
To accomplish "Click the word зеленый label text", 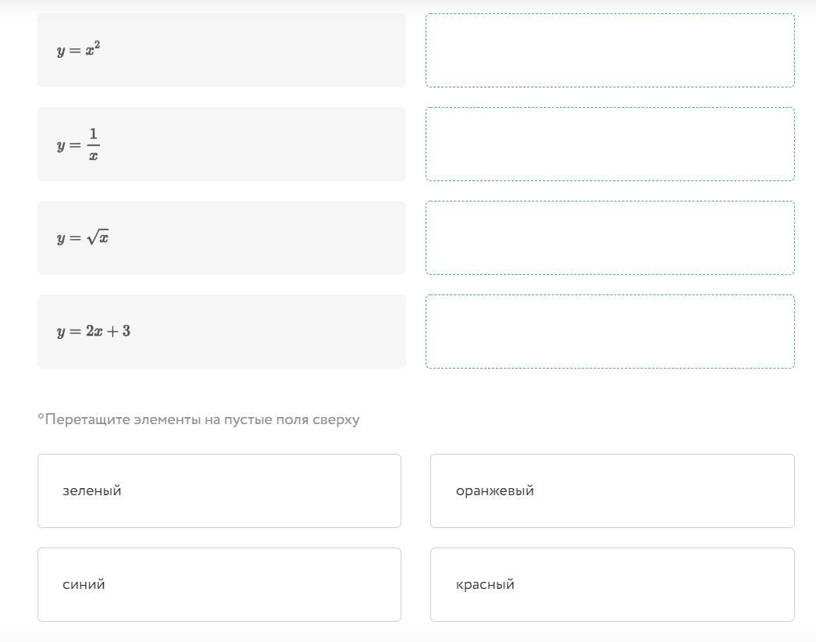I will (x=91, y=491).
